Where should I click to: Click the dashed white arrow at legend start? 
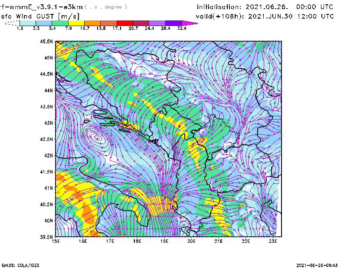click(x=12, y=23)
